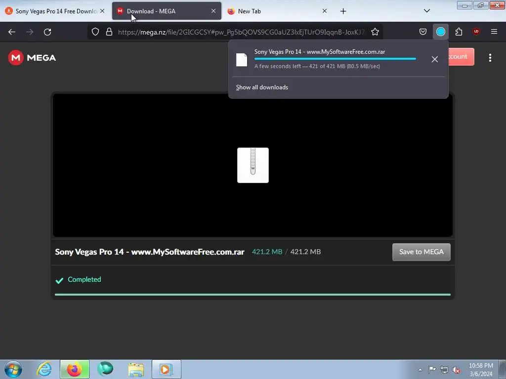Click the red account button
The height and width of the screenshot is (379, 506).
pos(461,57)
